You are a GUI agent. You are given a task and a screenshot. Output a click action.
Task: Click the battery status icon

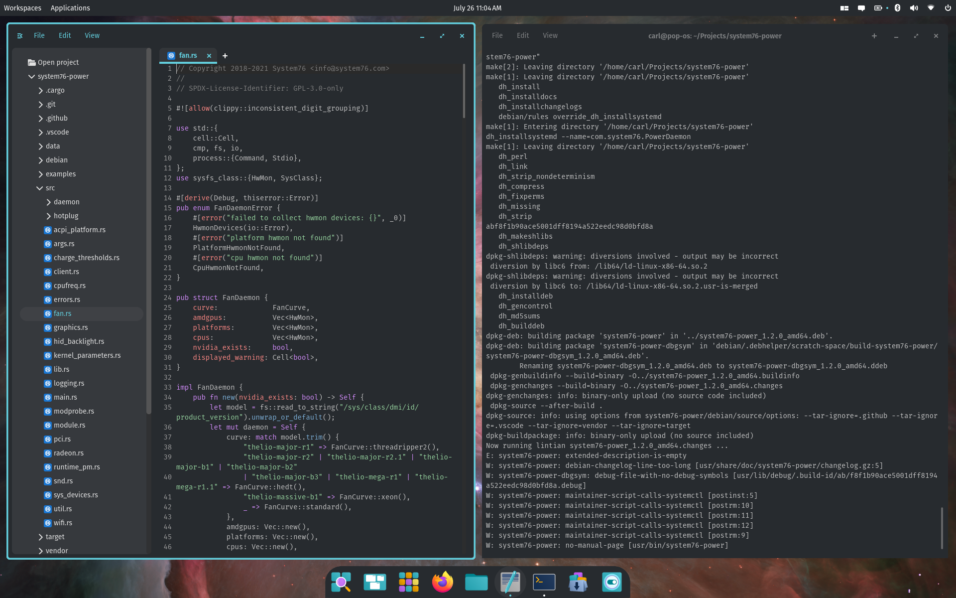coord(878,8)
